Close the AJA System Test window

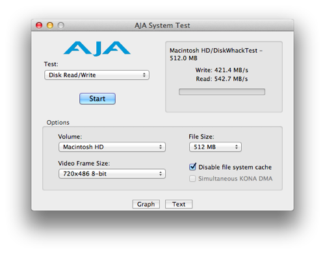[39, 25]
